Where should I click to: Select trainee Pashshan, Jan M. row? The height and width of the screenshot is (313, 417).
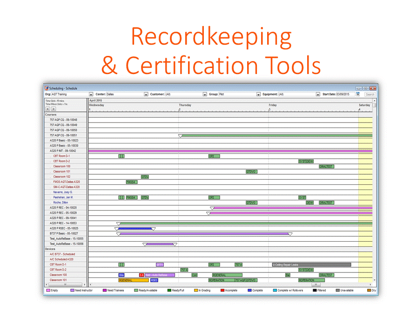pos(63,197)
